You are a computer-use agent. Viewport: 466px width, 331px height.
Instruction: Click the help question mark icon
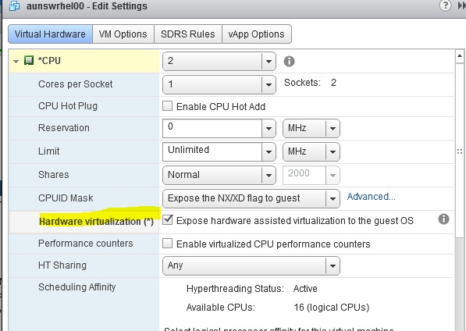pyautogui.click(x=445, y=5)
